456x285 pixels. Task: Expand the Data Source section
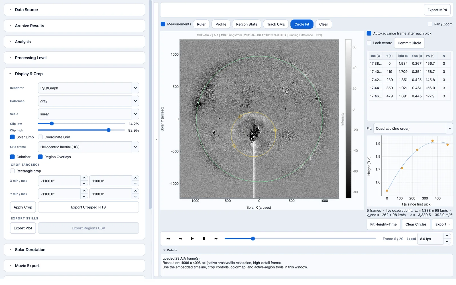point(74,10)
